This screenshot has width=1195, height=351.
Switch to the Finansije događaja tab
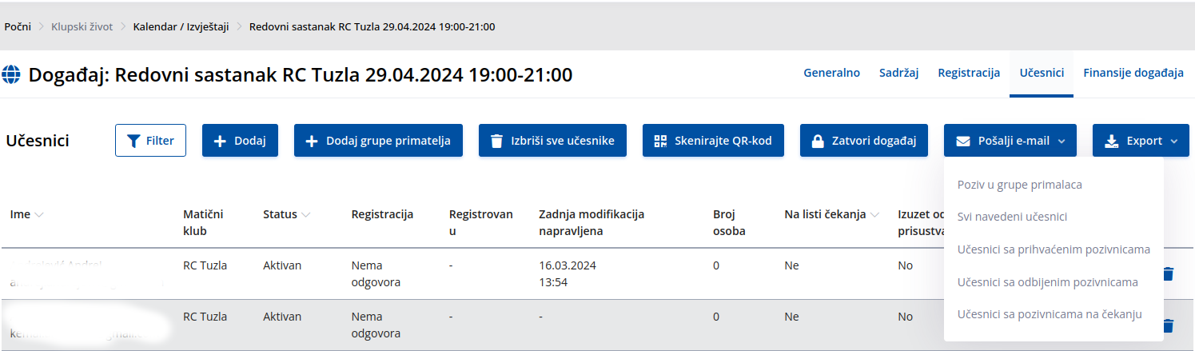1133,73
